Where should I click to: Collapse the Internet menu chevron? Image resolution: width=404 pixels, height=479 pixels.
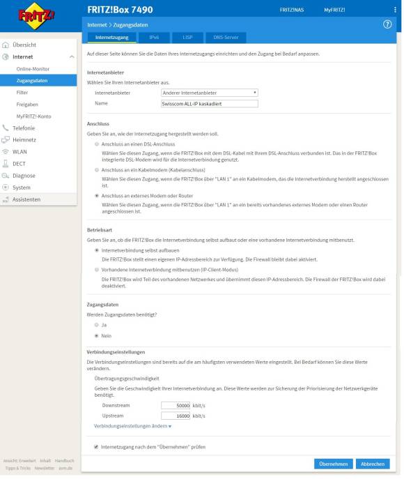point(72,56)
